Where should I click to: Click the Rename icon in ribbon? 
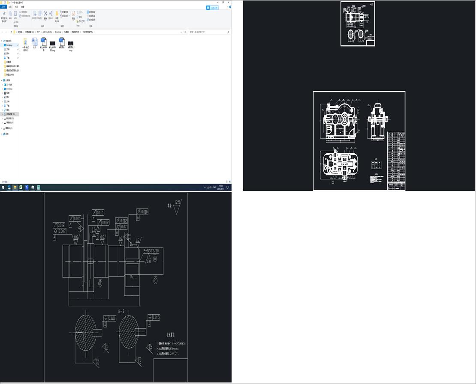51,14
